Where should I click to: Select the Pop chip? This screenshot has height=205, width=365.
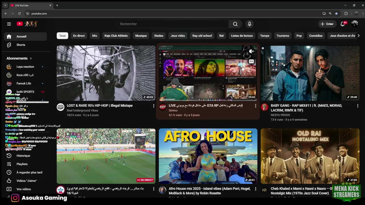(x=299, y=36)
